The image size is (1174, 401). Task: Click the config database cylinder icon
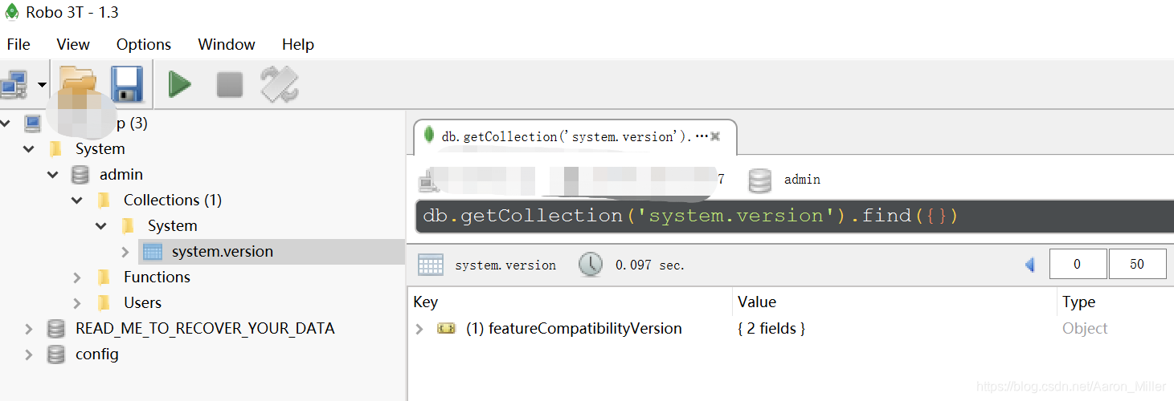55,354
